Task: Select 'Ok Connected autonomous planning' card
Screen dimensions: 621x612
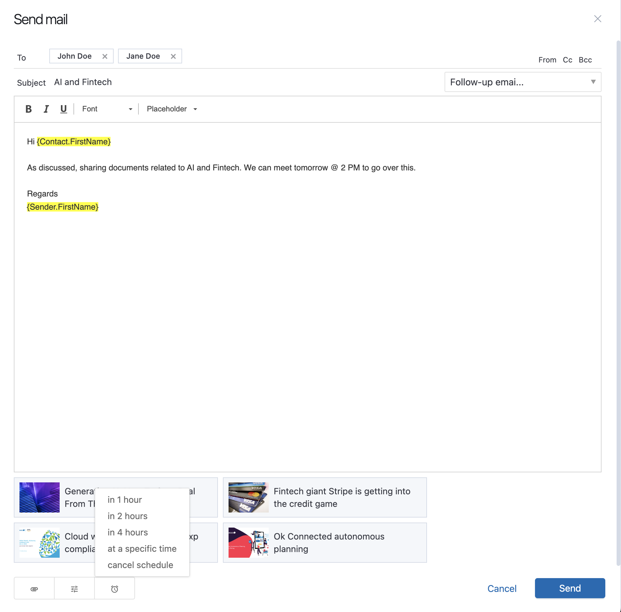Action: [325, 543]
